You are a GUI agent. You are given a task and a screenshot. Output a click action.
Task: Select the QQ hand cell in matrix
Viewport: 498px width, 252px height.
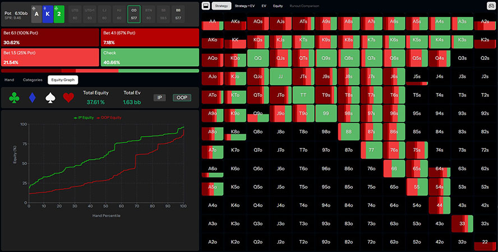click(257, 58)
